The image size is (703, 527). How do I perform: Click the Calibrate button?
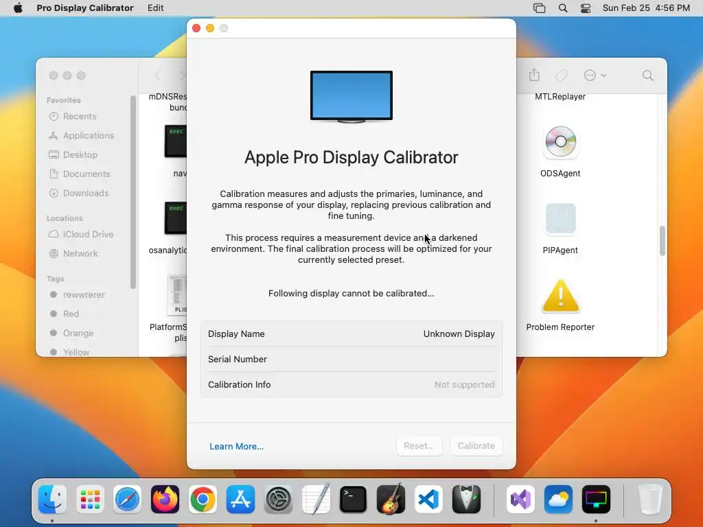(476, 446)
